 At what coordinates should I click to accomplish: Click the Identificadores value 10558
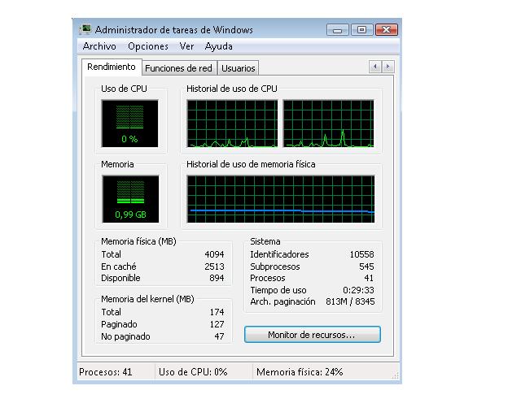coord(361,254)
